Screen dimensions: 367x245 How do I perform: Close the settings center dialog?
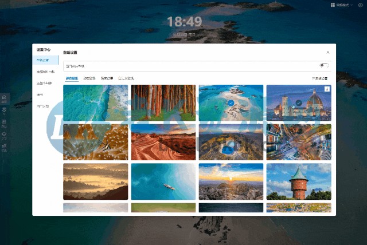tap(328, 52)
